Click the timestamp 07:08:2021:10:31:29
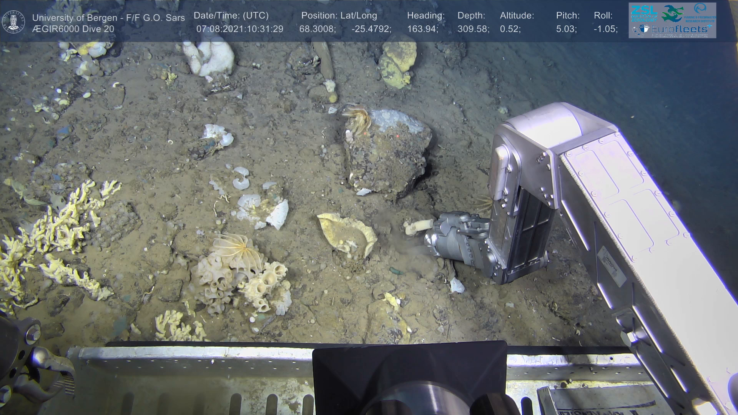The height and width of the screenshot is (415, 738). pos(239,29)
